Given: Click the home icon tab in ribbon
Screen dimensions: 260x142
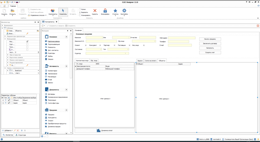Looking at the screenshot, I should [x=4, y=6].
